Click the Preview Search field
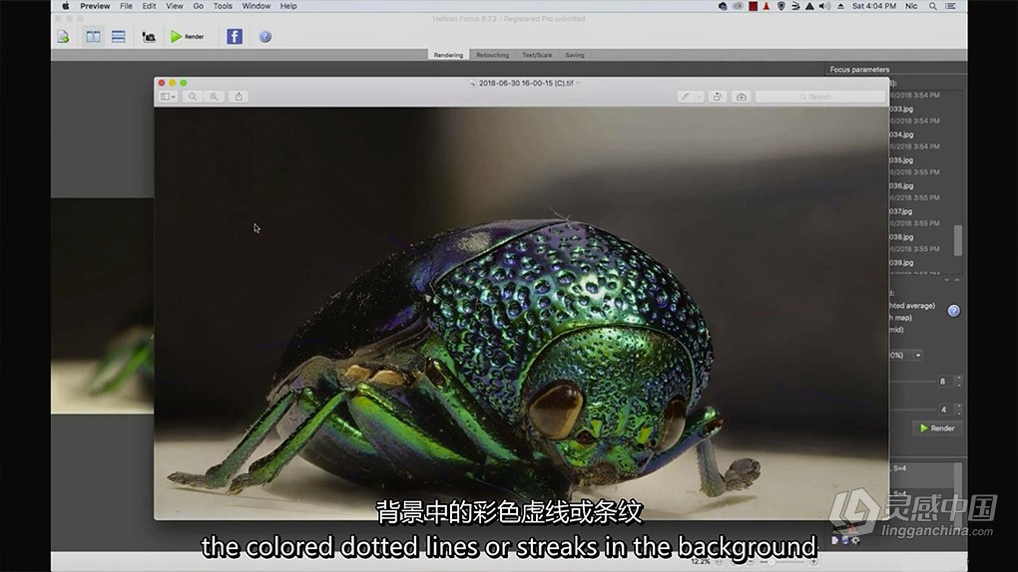 [x=820, y=97]
